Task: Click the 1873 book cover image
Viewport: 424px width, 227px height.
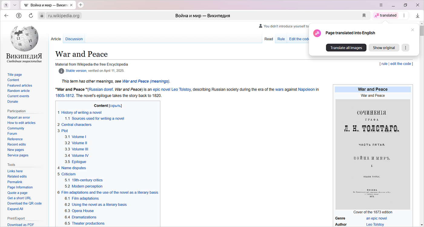Action: click(x=373, y=154)
